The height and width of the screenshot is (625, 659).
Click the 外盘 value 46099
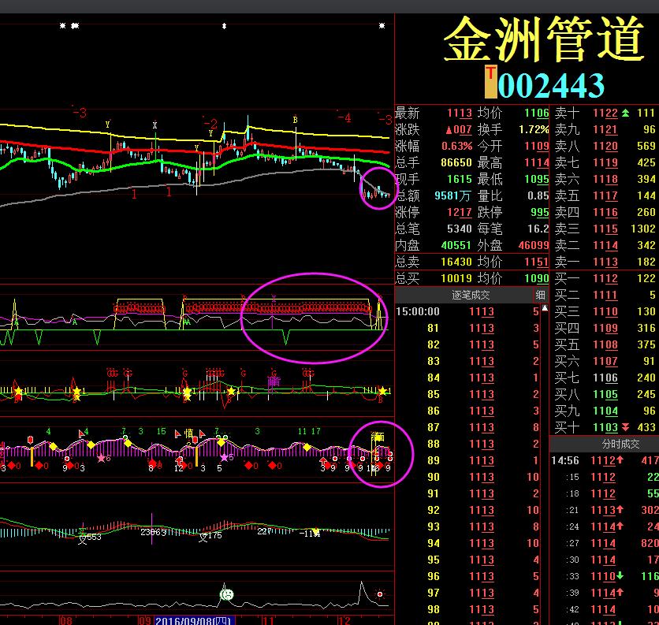click(534, 245)
